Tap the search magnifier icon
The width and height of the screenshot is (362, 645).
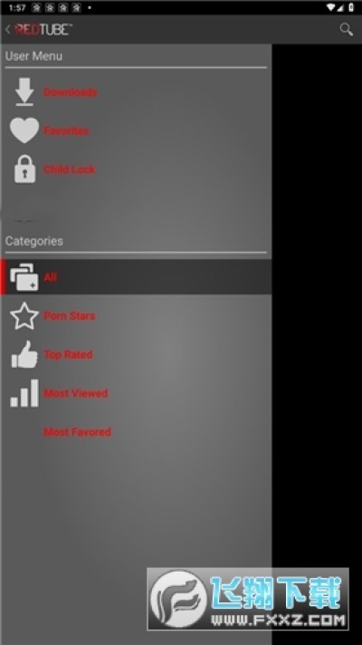[346, 29]
